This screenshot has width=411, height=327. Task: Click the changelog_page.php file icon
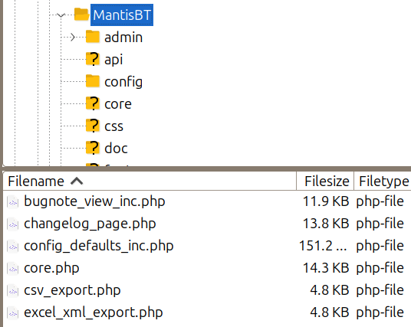13,224
